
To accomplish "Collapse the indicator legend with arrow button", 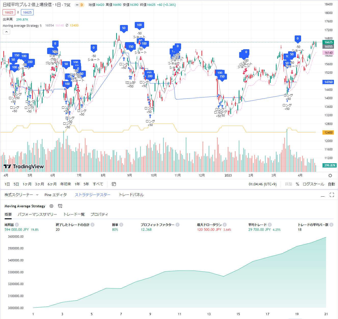I will point(6,32).
